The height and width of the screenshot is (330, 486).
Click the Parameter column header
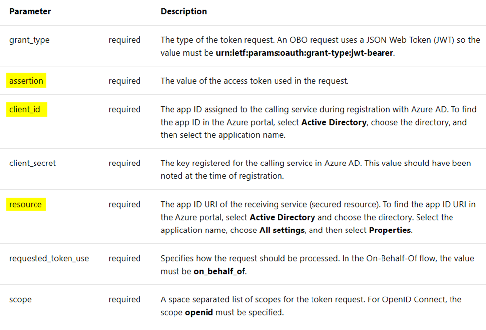tap(30, 11)
